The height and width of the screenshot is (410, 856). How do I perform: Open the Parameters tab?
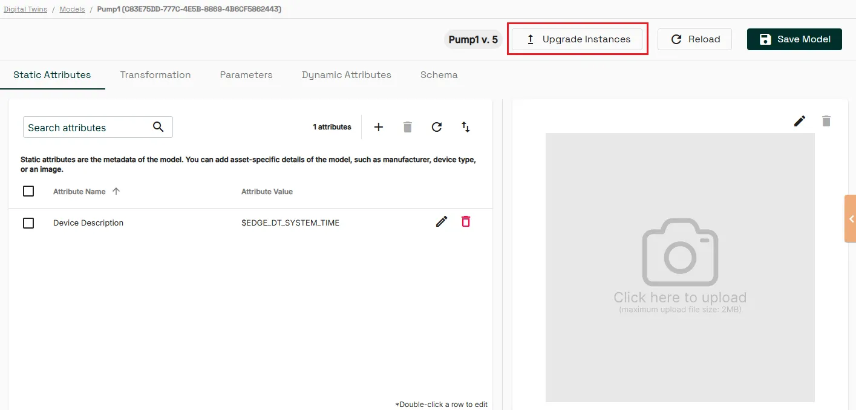point(246,75)
